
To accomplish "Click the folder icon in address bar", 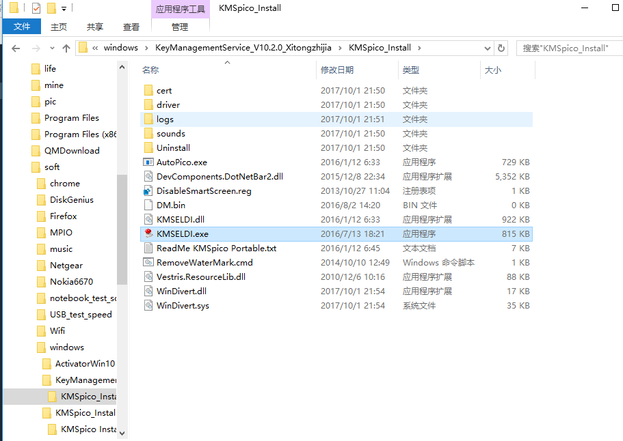I will tap(83, 48).
